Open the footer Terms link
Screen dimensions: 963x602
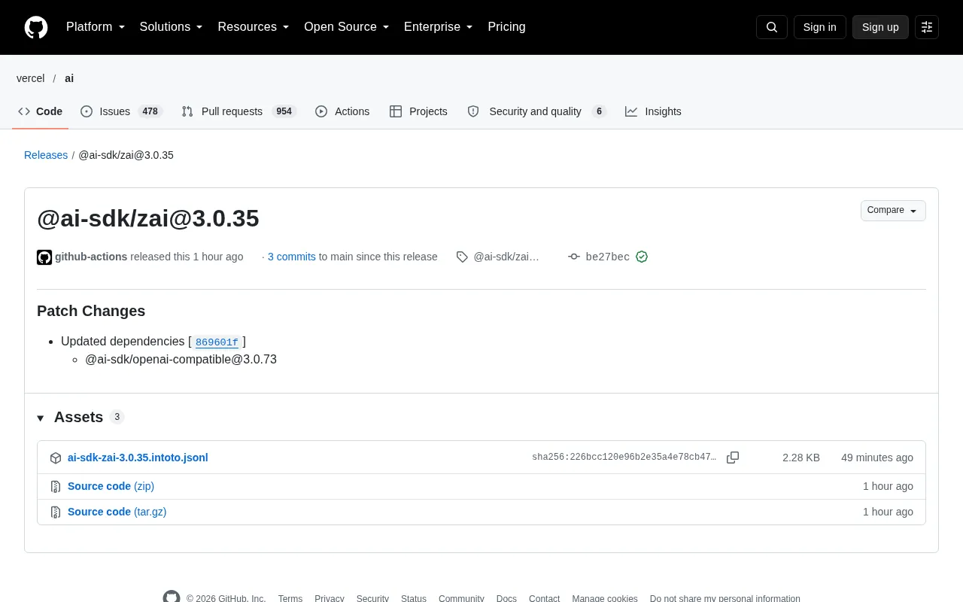coord(290,598)
